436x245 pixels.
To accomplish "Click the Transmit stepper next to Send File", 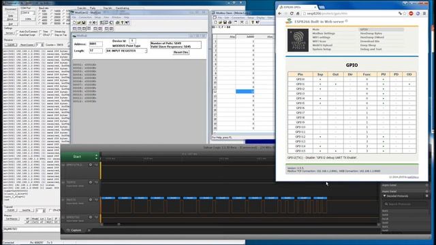I will tap(44, 210).
